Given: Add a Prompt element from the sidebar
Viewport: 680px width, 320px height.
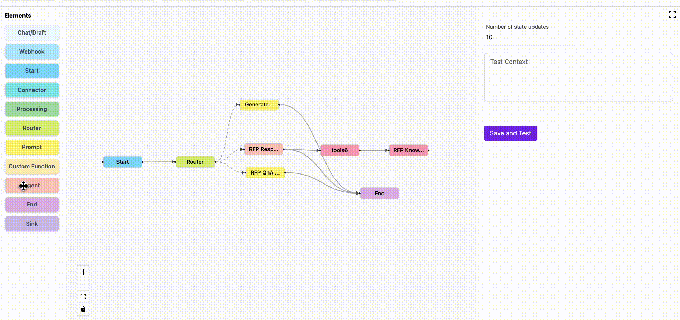Looking at the screenshot, I should 32,147.
